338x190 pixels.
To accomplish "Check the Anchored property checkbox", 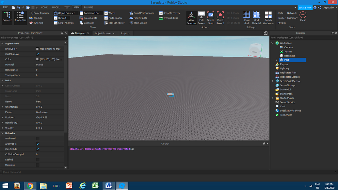I will coord(38,138).
